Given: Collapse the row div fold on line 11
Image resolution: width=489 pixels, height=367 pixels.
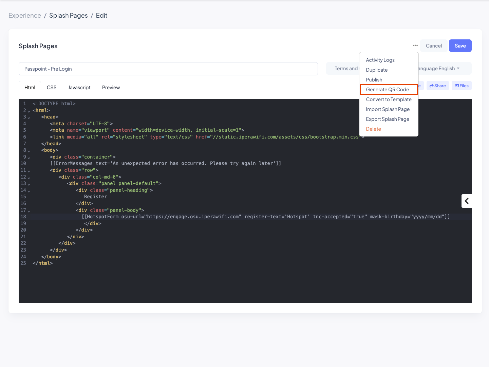Looking at the screenshot, I should 29,171.
